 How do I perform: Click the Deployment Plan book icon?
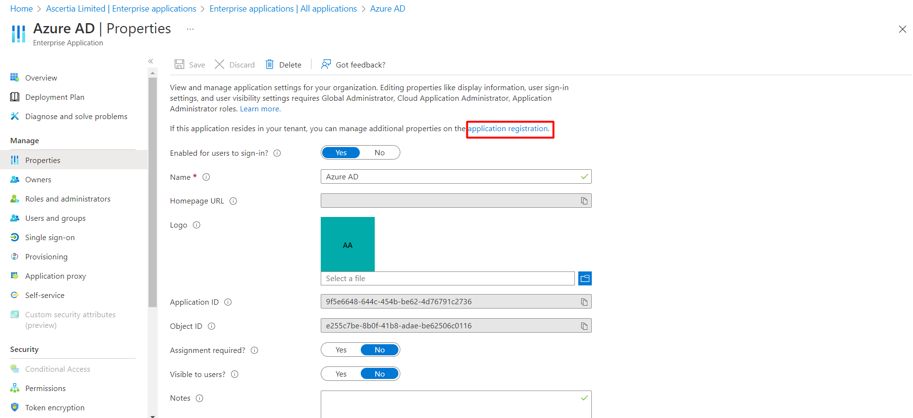[15, 97]
